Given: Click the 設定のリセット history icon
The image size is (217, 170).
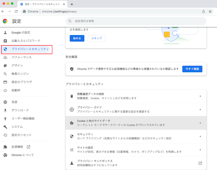Looking at the screenshot, I should pyautogui.click(x=5, y=135).
